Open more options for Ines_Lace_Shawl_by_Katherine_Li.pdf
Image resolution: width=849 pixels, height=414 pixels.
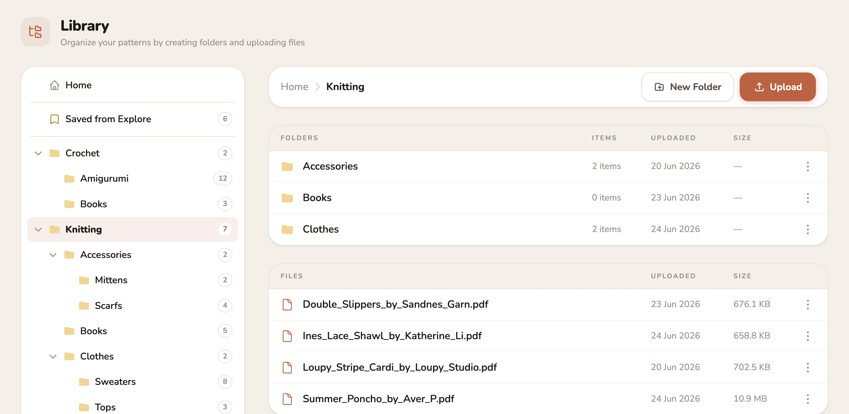pyautogui.click(x=807, y=336)
